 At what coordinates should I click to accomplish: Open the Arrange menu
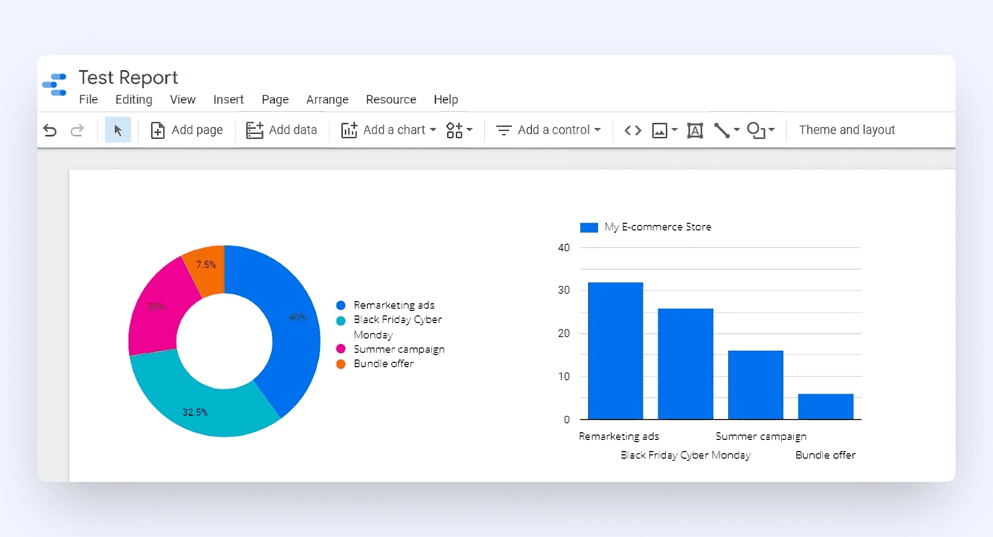pyautogui.click(x=327, y=99)
